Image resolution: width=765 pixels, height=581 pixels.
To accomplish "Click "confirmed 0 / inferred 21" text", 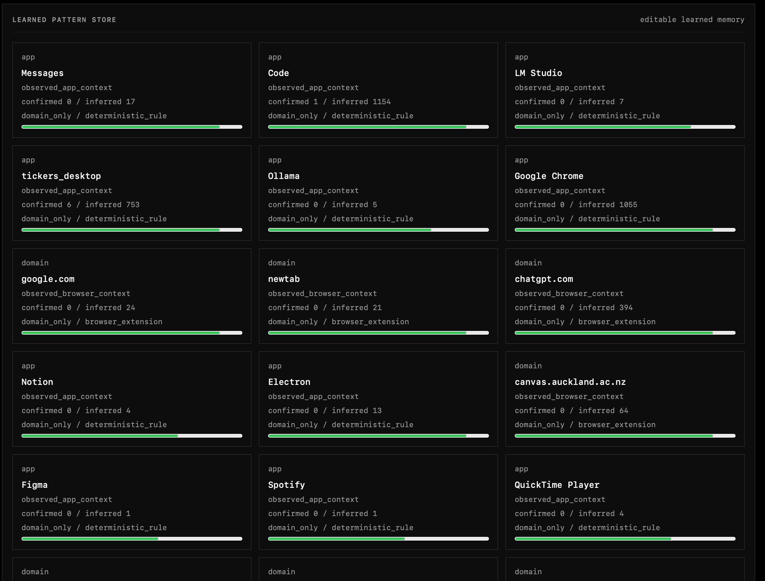I will [x=325, y=307].
